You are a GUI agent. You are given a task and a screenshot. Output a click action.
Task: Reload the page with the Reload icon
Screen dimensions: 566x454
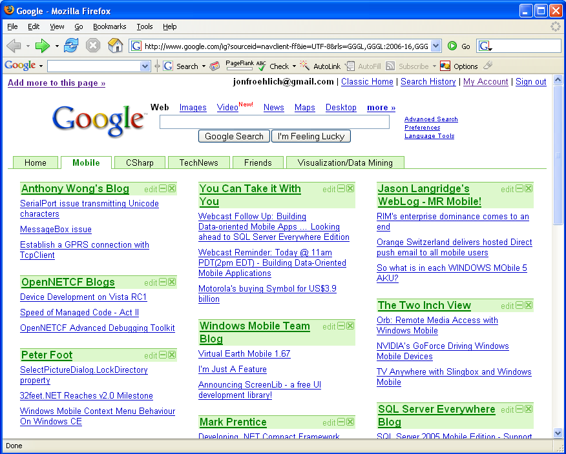click(x=71, y=46)
